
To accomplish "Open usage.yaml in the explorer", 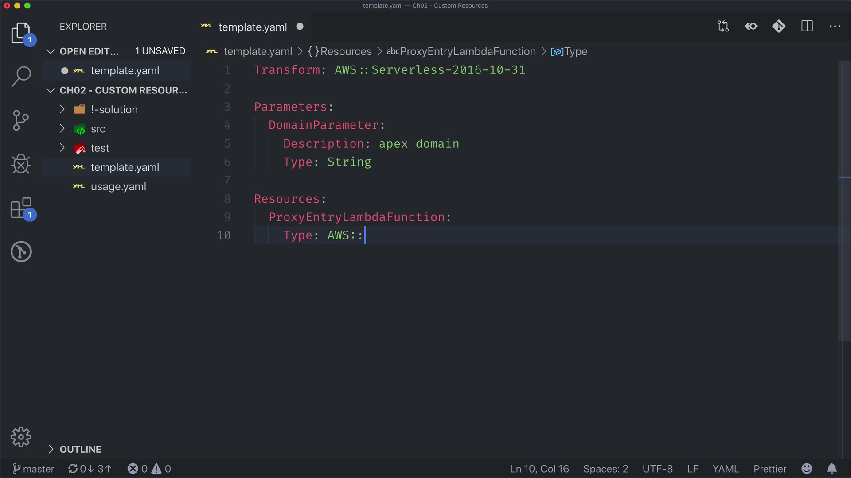I will 118,187.
